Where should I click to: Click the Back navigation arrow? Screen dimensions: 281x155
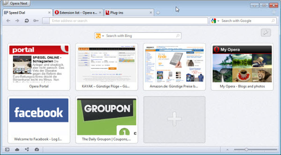coord(8,21)
